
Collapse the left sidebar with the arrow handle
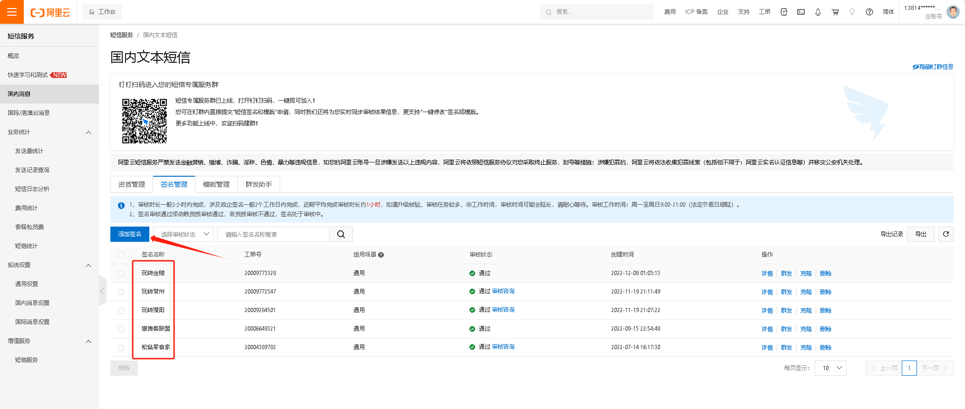pyautogui.click(x=102, y=291)
